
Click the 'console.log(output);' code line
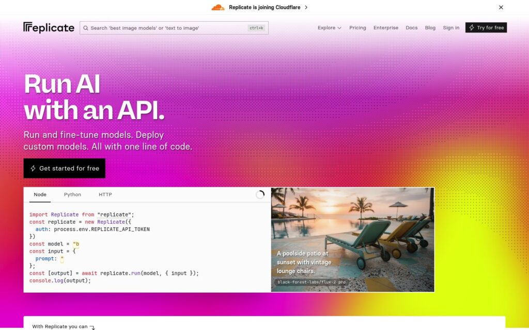(x=60, y=280)
